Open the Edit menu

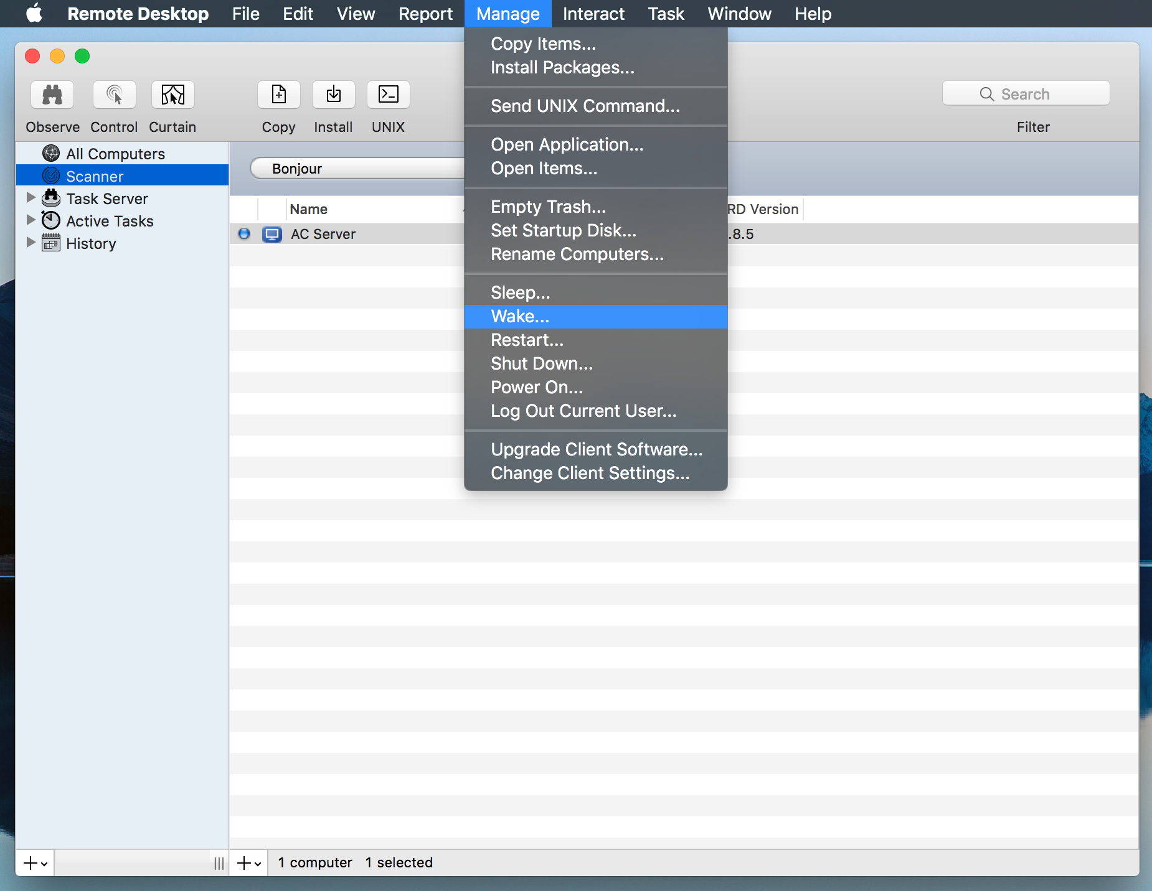298,14
